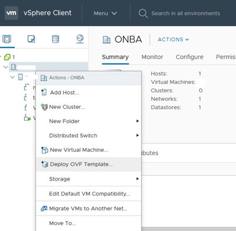
Task: Switch to the Configure tab
Action: click(x=189, y=57)
